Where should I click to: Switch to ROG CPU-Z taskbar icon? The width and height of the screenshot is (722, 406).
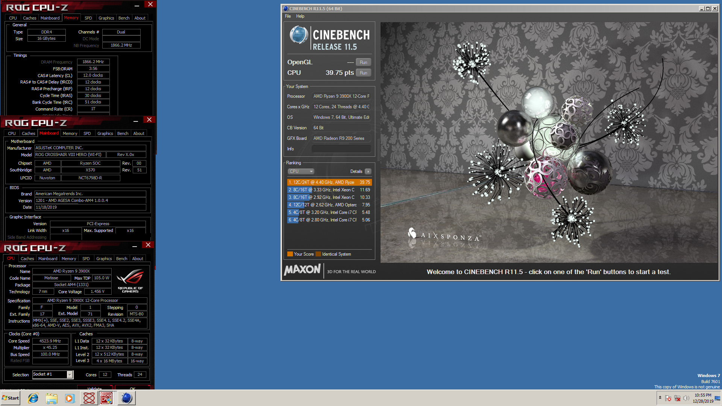pos(107,398)
